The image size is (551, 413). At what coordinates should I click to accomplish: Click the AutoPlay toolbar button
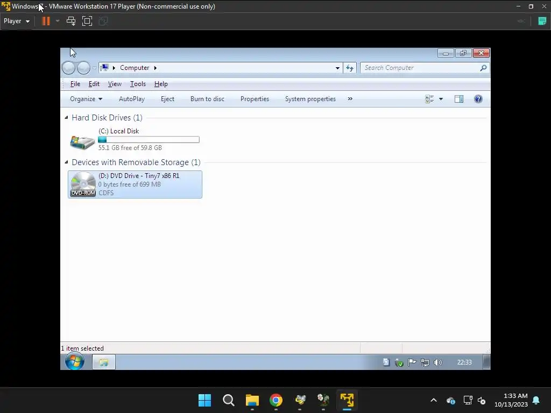tap(132, 99)
